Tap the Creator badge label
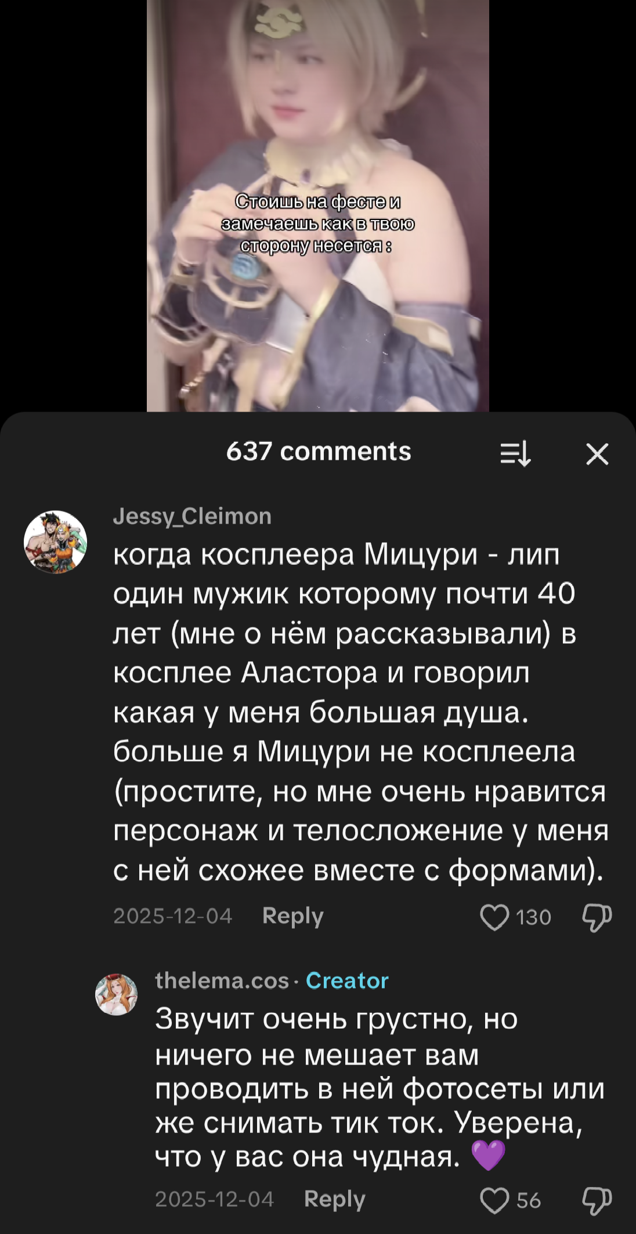The image size is (636, 1234). (x=347, y=980)
